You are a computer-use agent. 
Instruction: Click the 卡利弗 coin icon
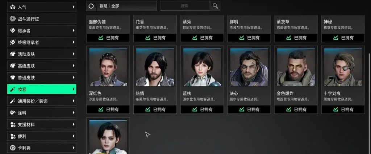tap(13, 148)
